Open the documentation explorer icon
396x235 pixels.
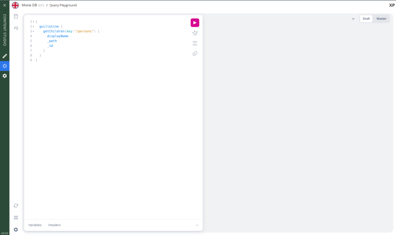click(16, 16)
